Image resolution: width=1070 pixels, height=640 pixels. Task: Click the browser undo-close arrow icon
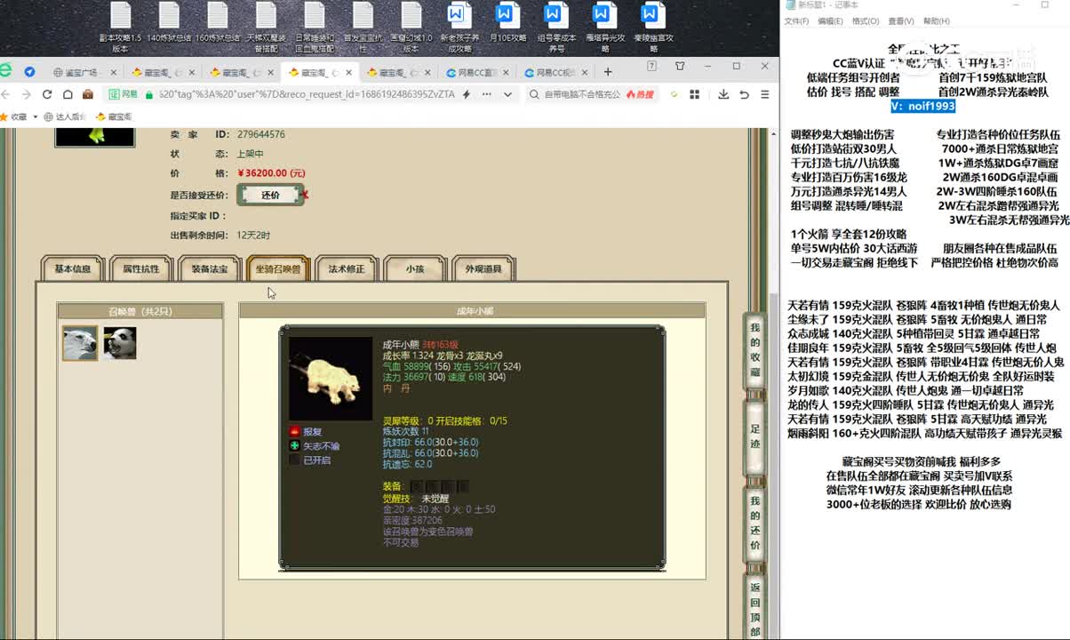coord(744,94)
